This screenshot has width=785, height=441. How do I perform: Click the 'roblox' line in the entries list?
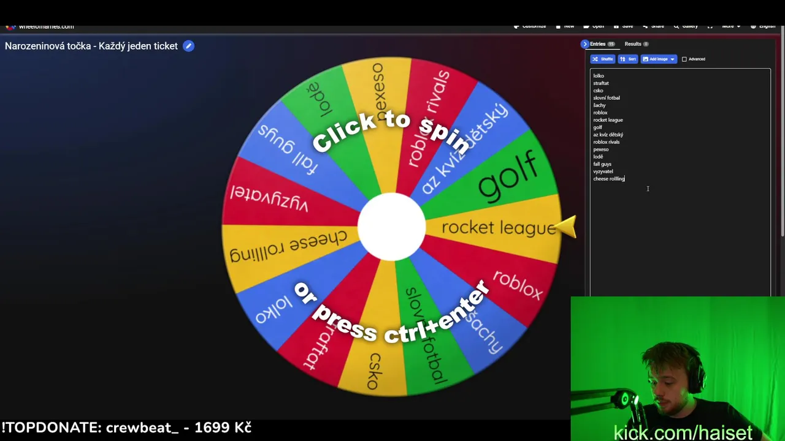click(x=600, y=113)
